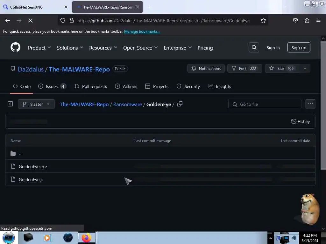Click the Notifications bell button
The height and width of the screenshot is (244, 326).
(206, 69)
